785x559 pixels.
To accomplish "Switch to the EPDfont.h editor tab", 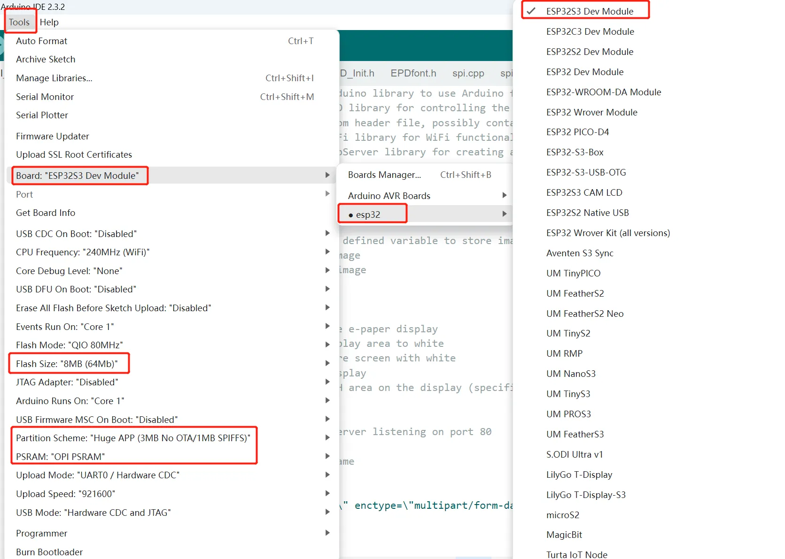I will [x=413, y=73].
